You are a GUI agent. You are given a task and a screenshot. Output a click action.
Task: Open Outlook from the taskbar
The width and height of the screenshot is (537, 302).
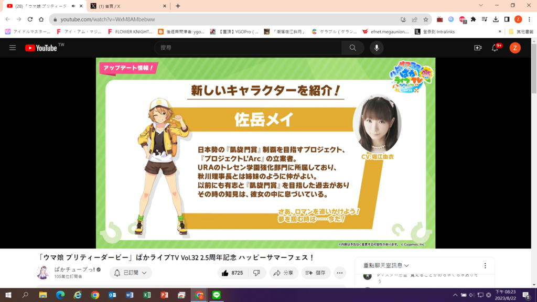[112, 295]
